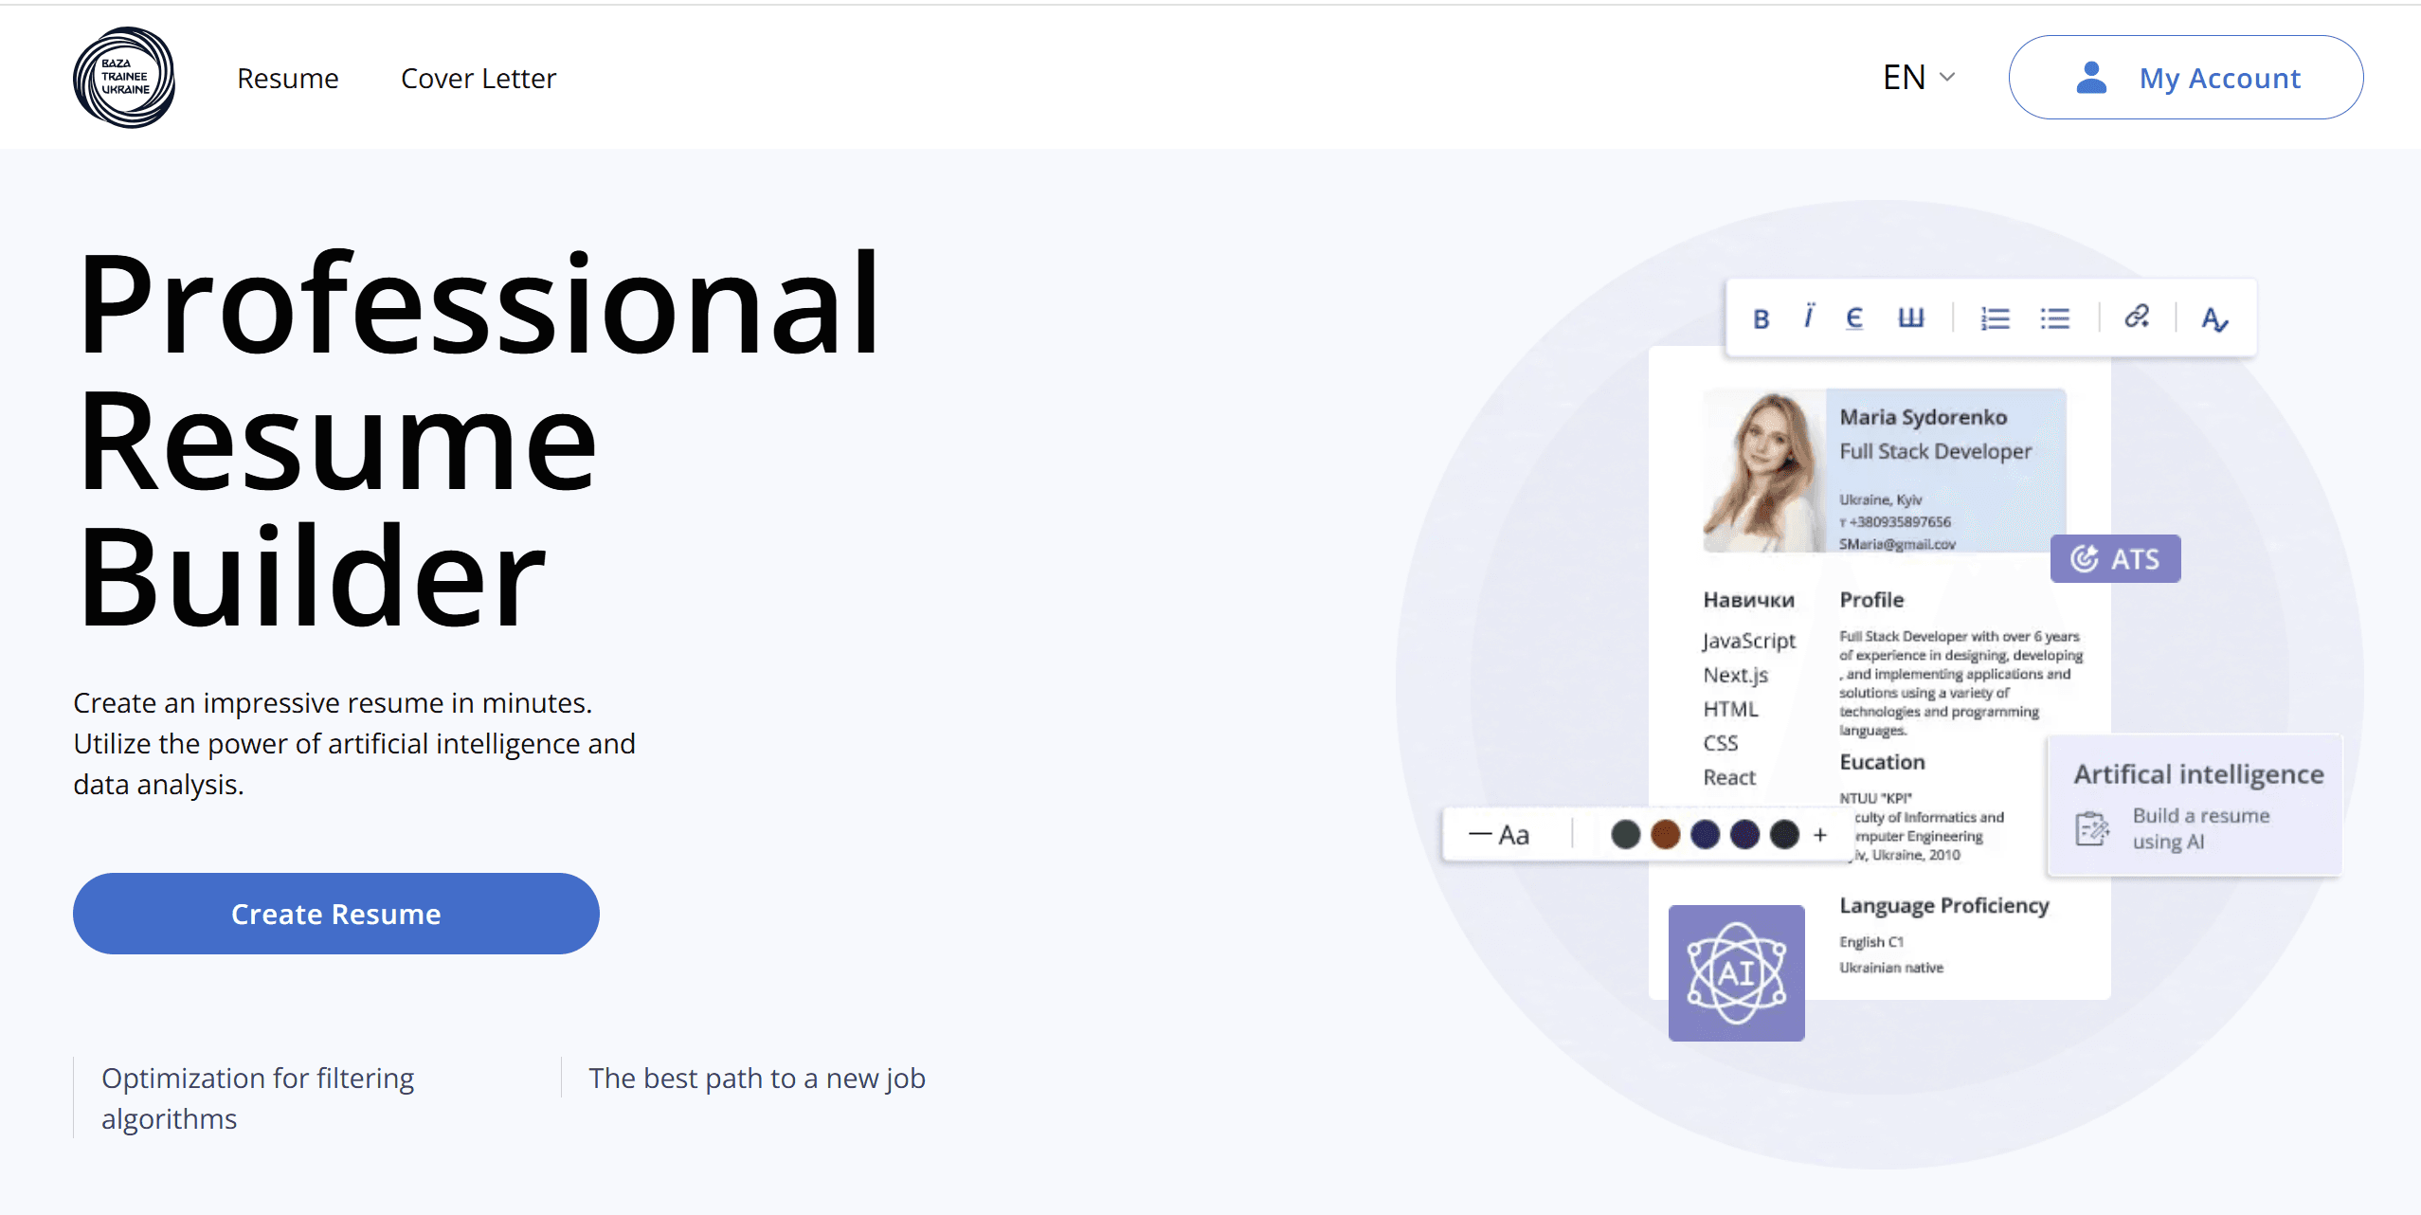Click Maria Sydorenko's profile photo
Image resolution: width=2421 pixels, height=1215 pixels.
pyautogui.click(x=1763, y=471)
